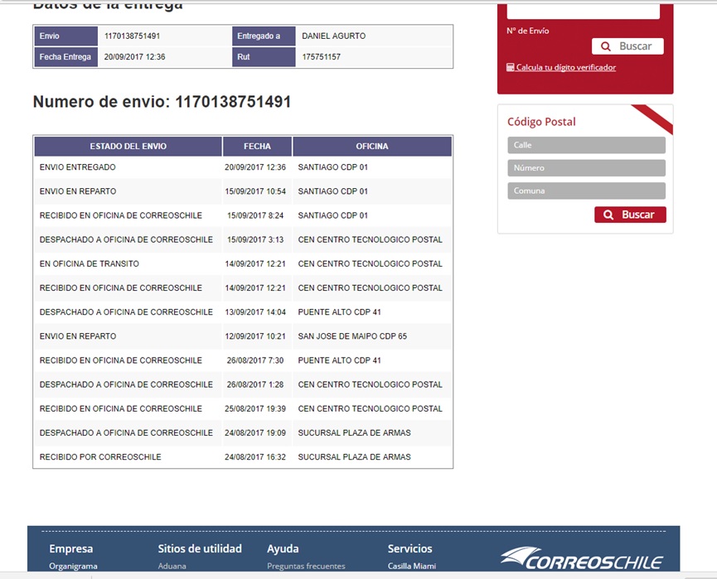Select the Ayuda footer heading

[283, 548]
